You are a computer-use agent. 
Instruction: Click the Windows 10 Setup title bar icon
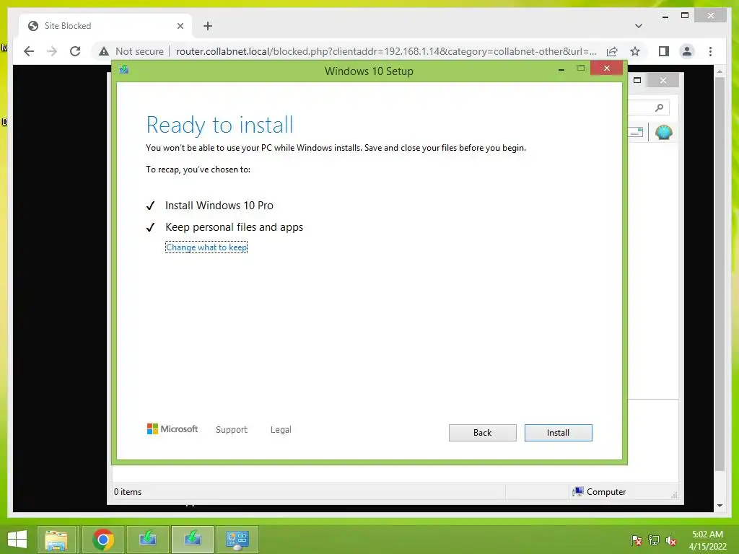[x=124, y=70]
